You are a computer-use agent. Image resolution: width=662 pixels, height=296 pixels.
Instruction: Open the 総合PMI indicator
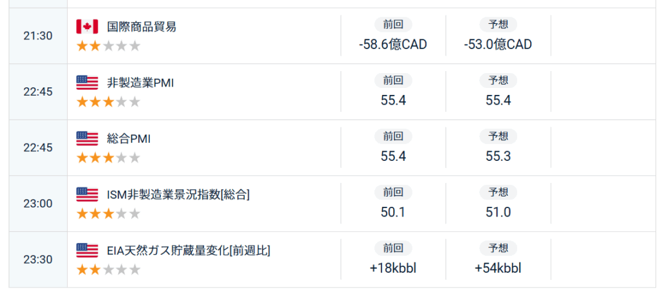(x=129, y=138)
